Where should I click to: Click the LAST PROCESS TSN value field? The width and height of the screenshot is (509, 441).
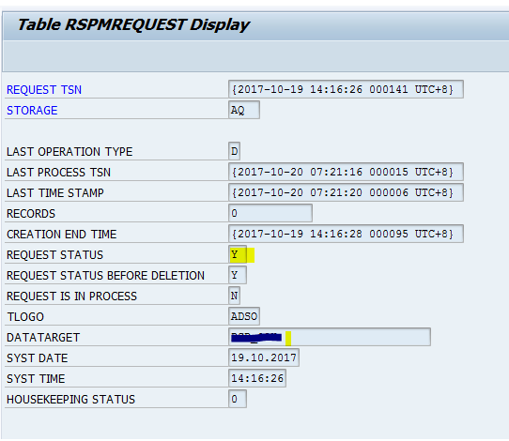(346, 172)
